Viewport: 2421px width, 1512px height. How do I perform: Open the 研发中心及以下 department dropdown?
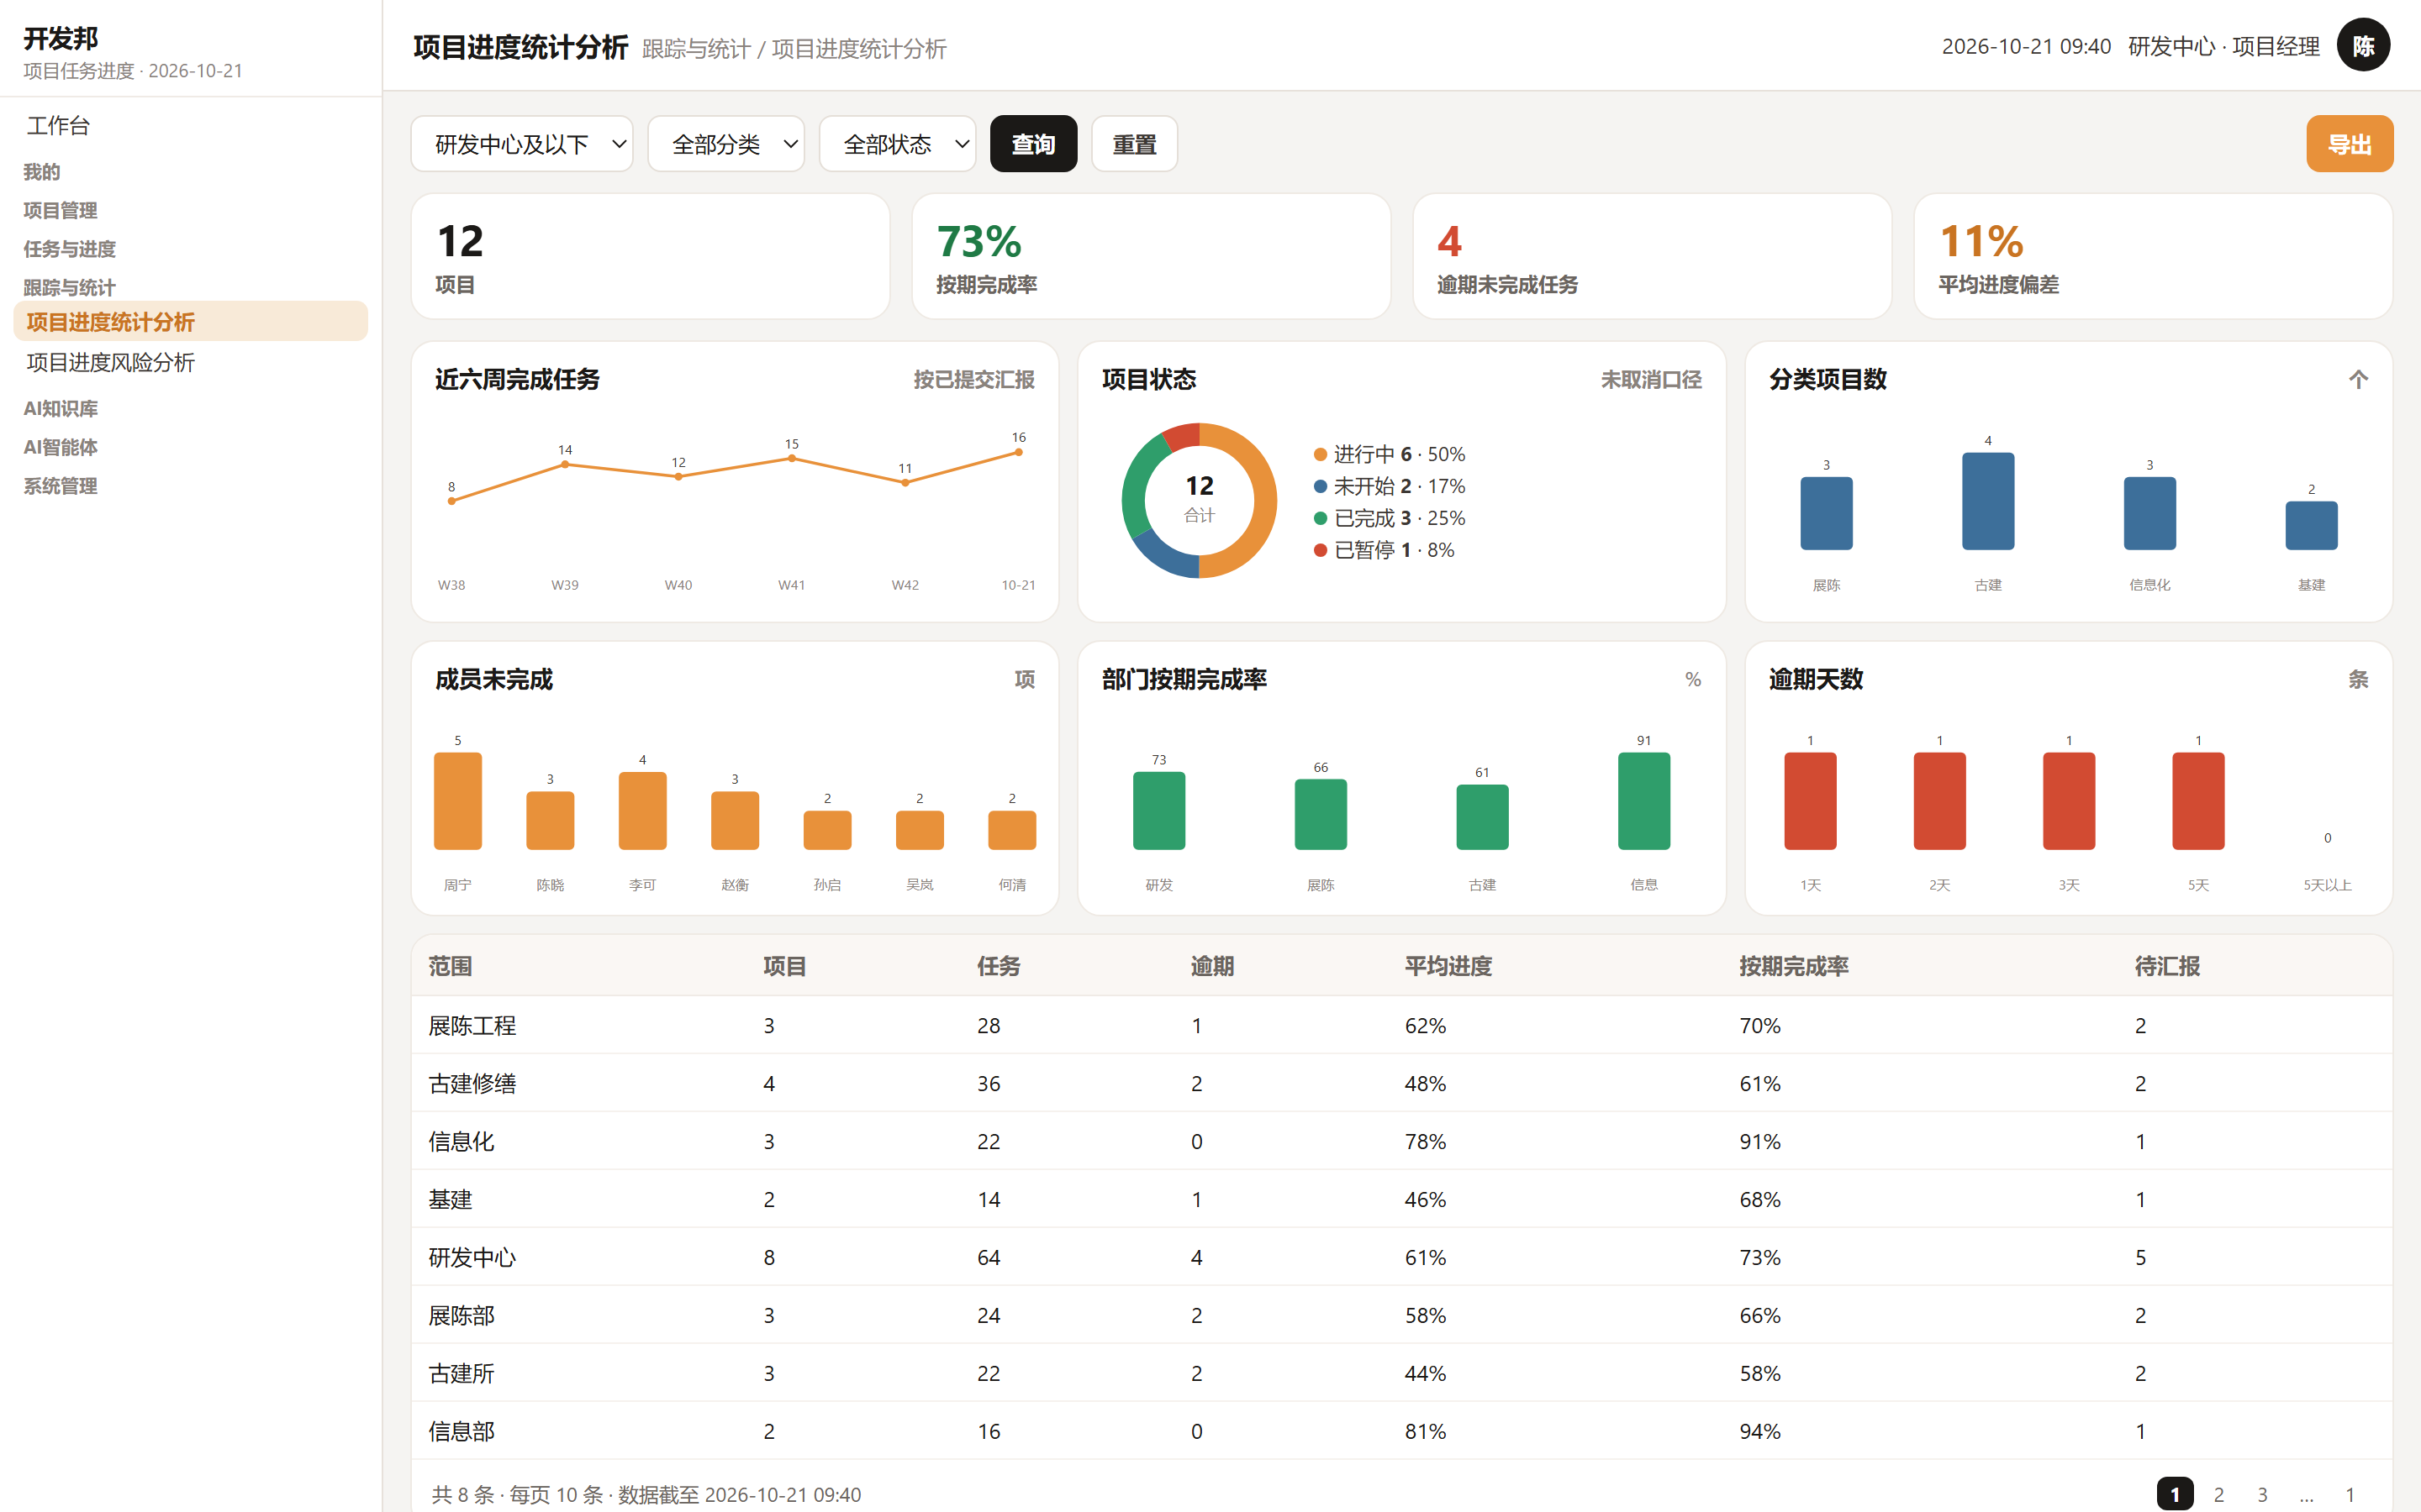pyautogui.click(x=521, y=144)
